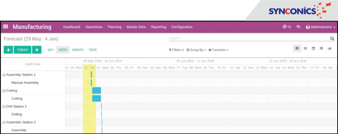The width and height of the screenshot is (338, 134).
Task: Open the apps grid menu icon
Action: point(6,27)
